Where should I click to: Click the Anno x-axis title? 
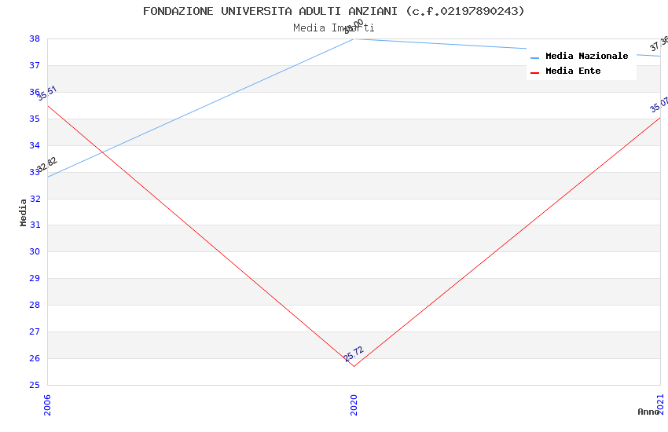click(x=648, y=412)
